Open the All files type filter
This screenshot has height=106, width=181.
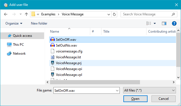pos(150,90)
